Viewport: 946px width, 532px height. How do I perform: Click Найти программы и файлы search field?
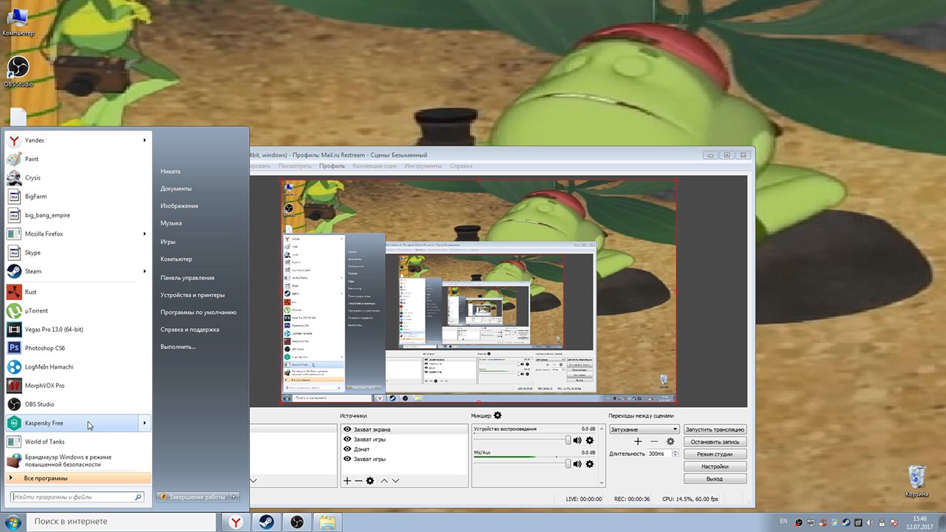pos(76,497)
